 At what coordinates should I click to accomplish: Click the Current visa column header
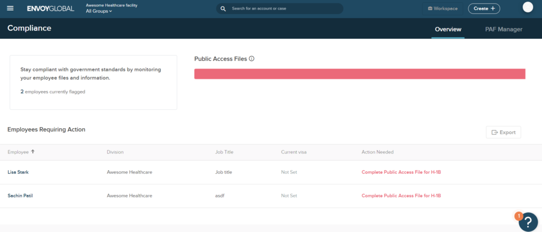click(293, 152)
